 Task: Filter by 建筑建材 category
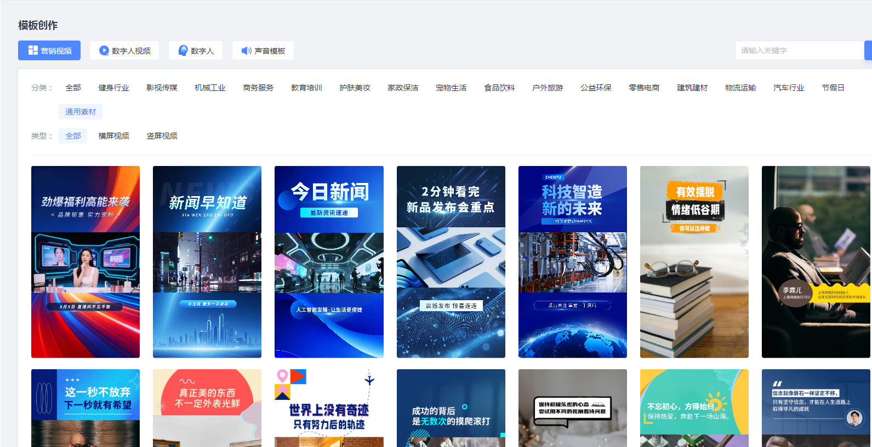[692, 88]
